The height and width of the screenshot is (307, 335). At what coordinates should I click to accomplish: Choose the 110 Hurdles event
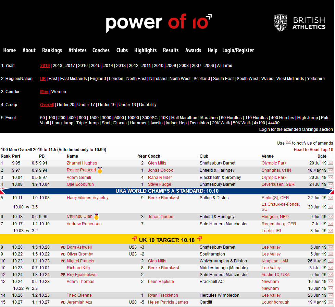coord(256,118)
